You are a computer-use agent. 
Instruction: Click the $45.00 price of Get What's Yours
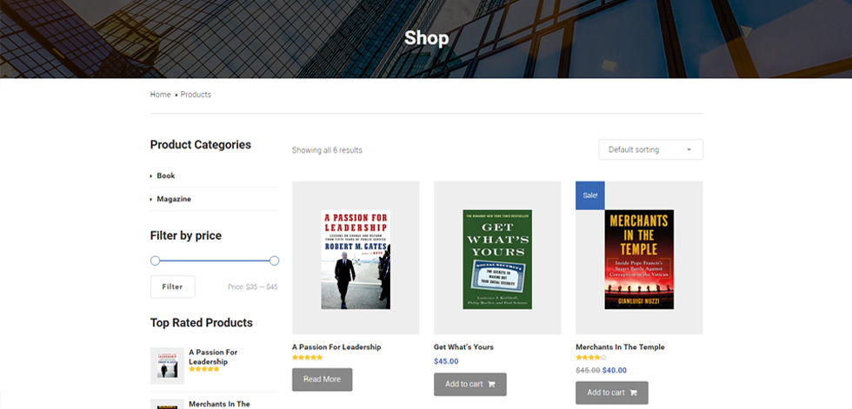pos(446,361)
